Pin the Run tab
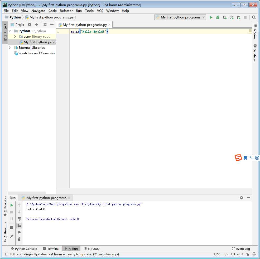Screen dimensions: 260x259 point(12,236)
